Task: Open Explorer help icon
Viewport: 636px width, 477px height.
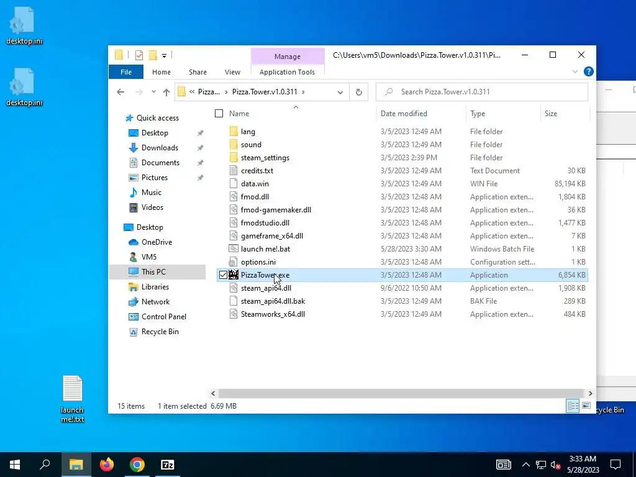Action: [589, 71]
